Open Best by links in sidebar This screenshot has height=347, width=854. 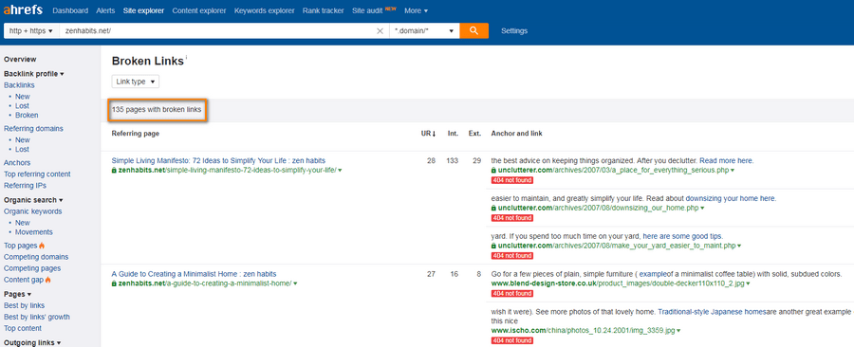coord(24,305)
